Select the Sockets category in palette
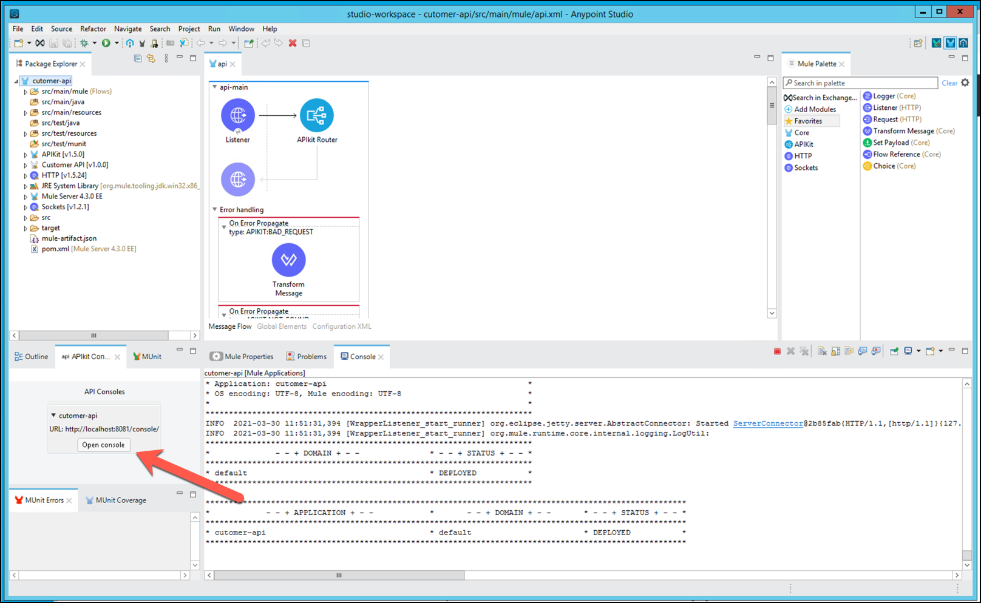This screenshot has height=603, width=981. point(801,168)
